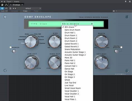The image size is (132, 101).
Task: Select checked '80's Snare' menu item
Action: (77, 27)
